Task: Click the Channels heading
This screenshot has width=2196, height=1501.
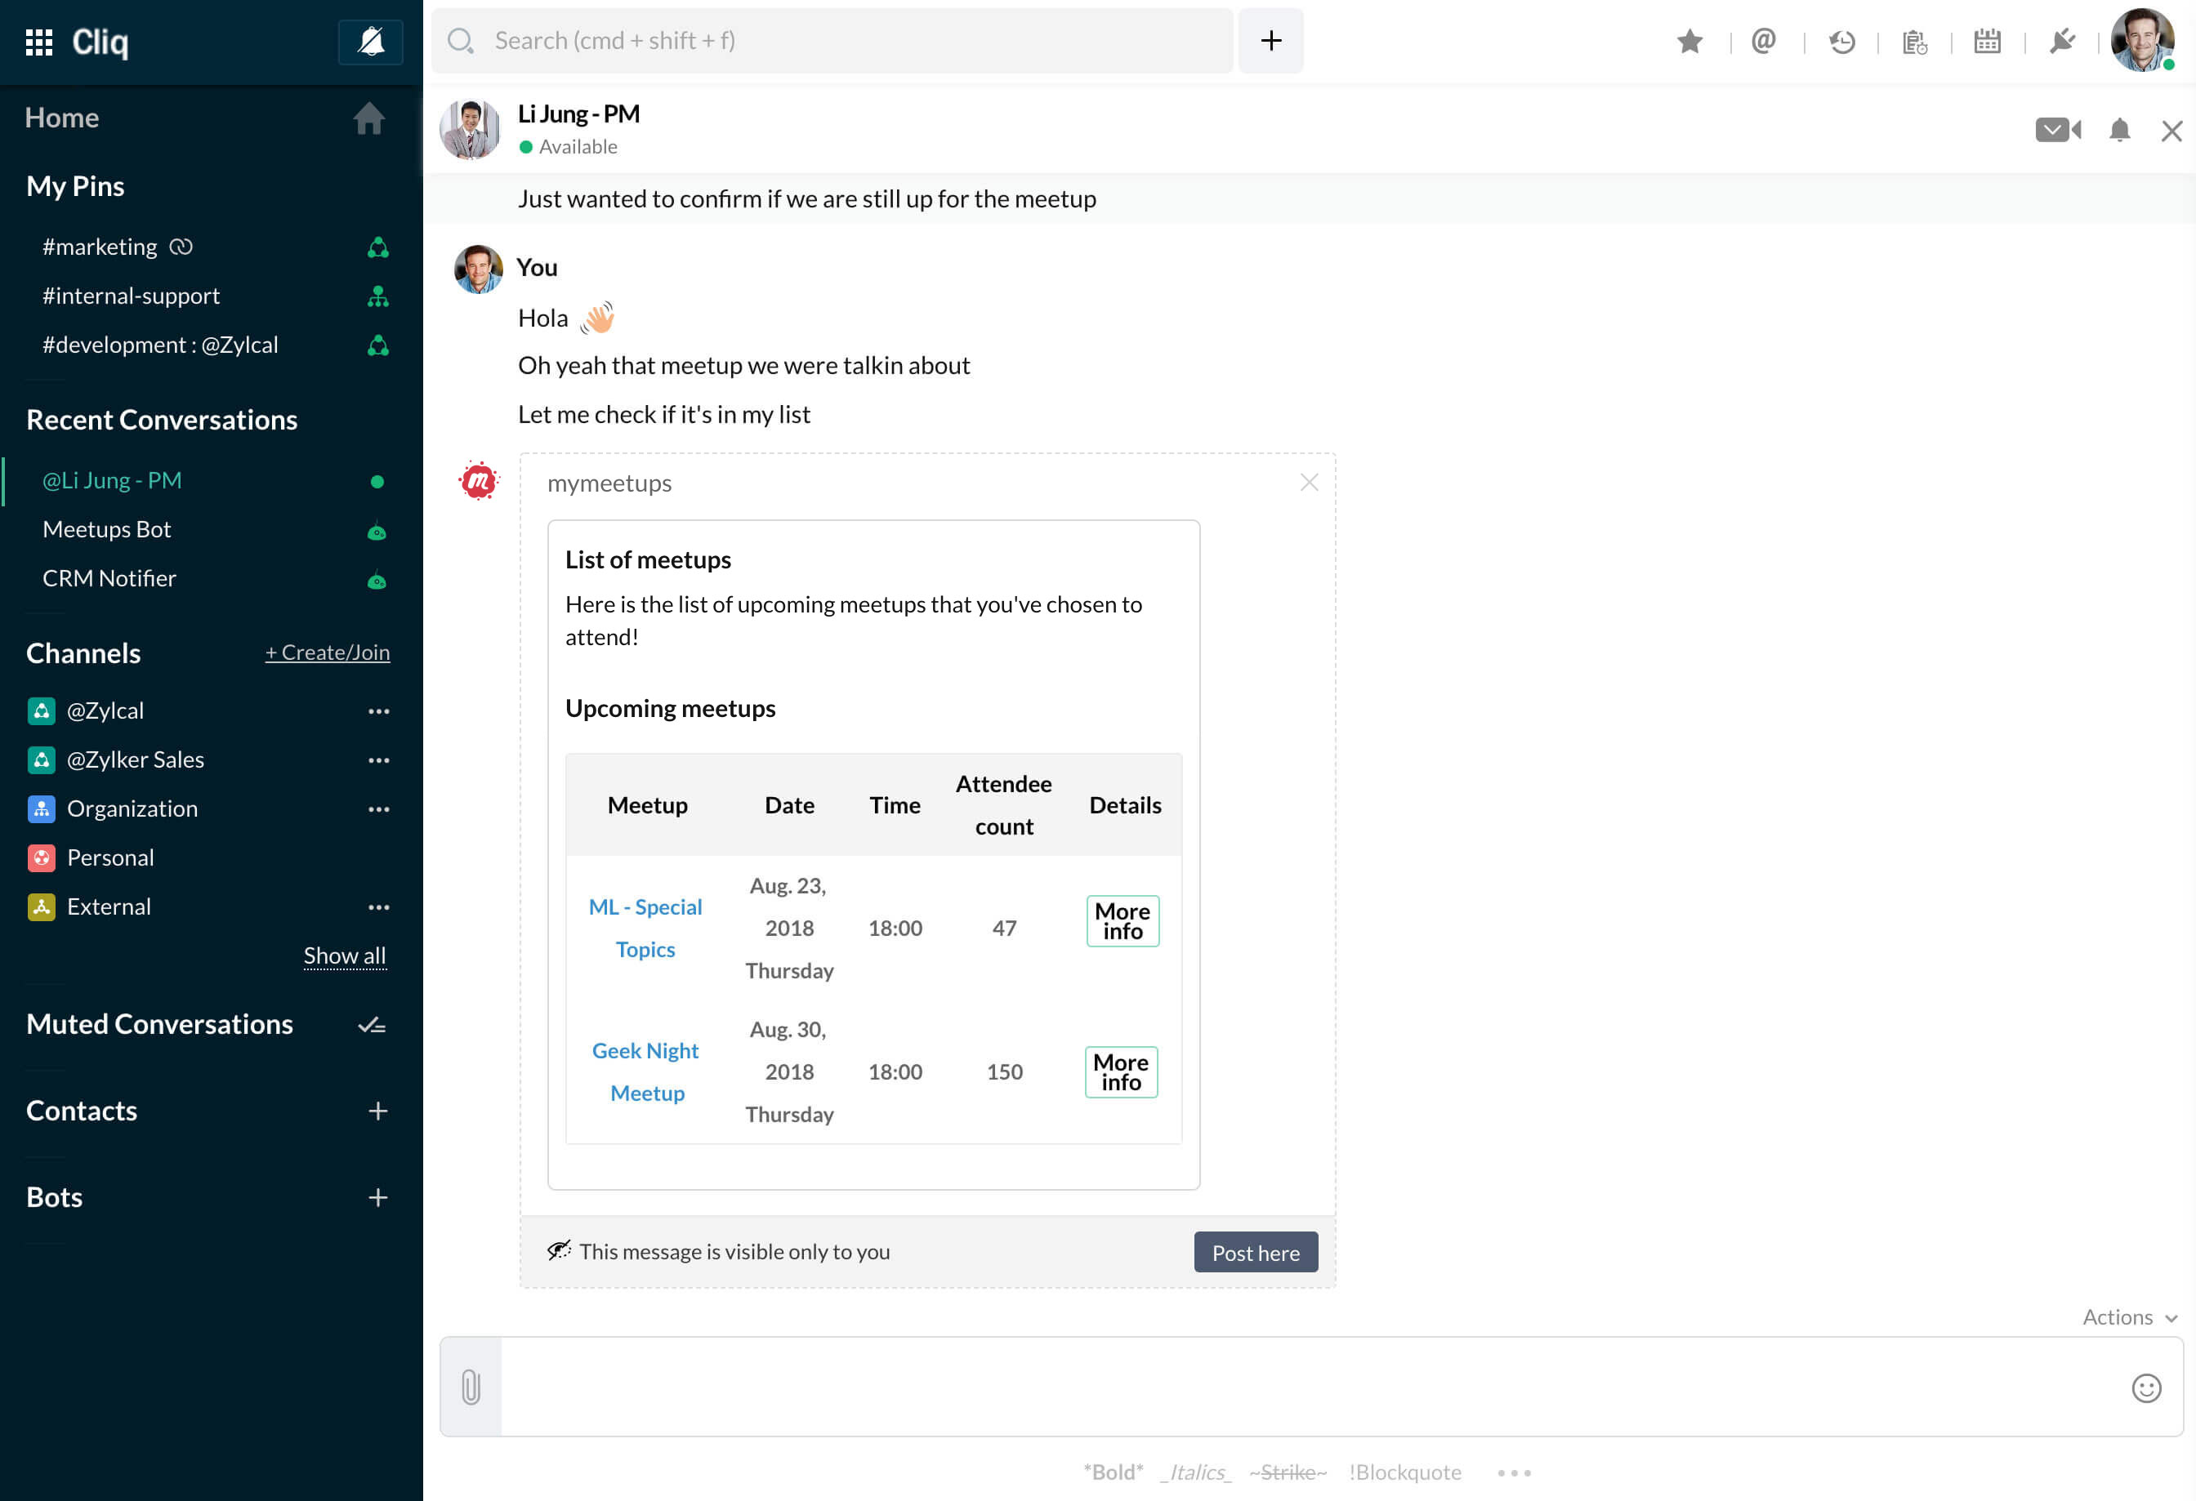Action: click(x=83, y=653)
